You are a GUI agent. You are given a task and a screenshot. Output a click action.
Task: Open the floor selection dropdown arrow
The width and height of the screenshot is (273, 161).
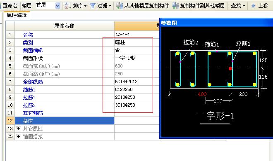(57, 6)
